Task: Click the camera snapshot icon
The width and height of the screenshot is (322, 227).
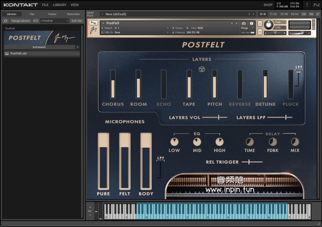Action: pyautogui.click(x=244, y=23)
